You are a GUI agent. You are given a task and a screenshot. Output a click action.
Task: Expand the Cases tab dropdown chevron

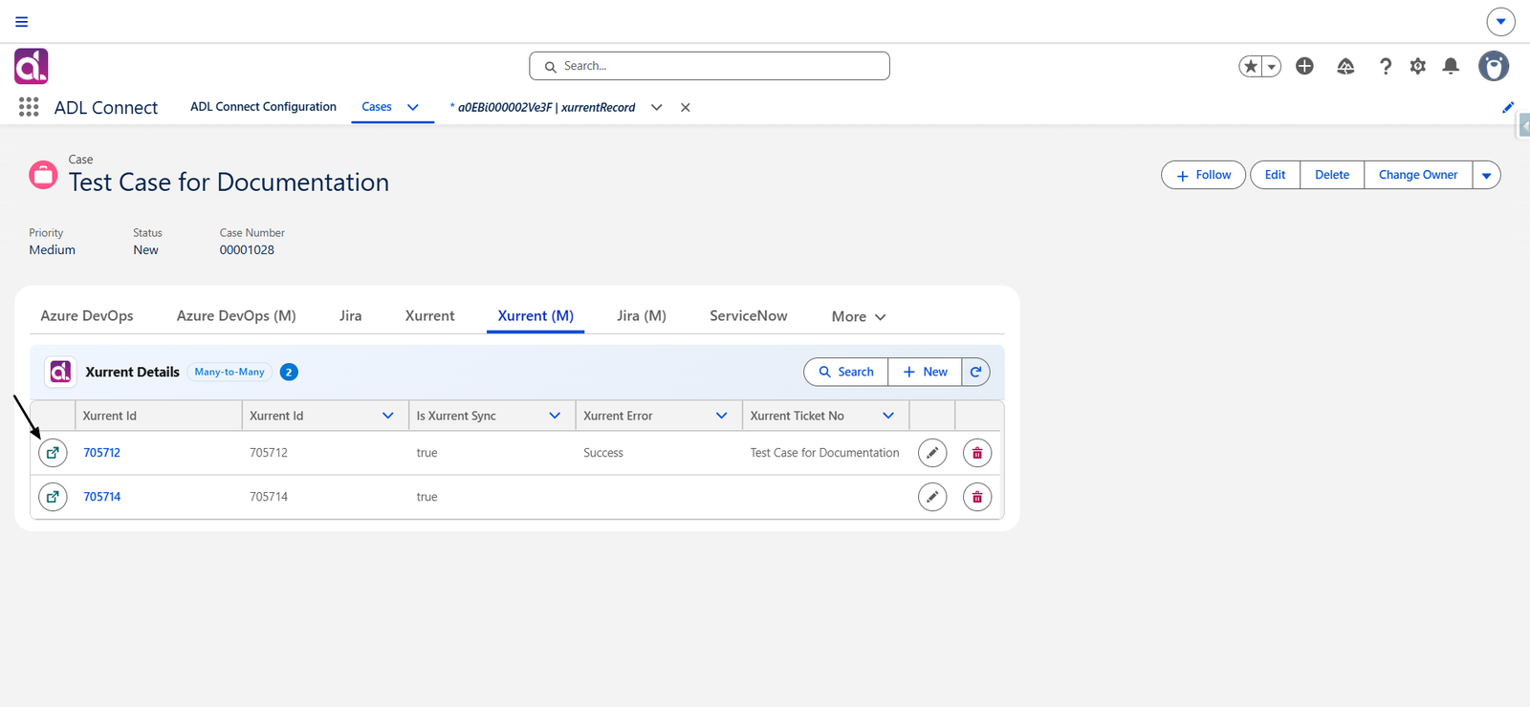click(x=413, y=107)
